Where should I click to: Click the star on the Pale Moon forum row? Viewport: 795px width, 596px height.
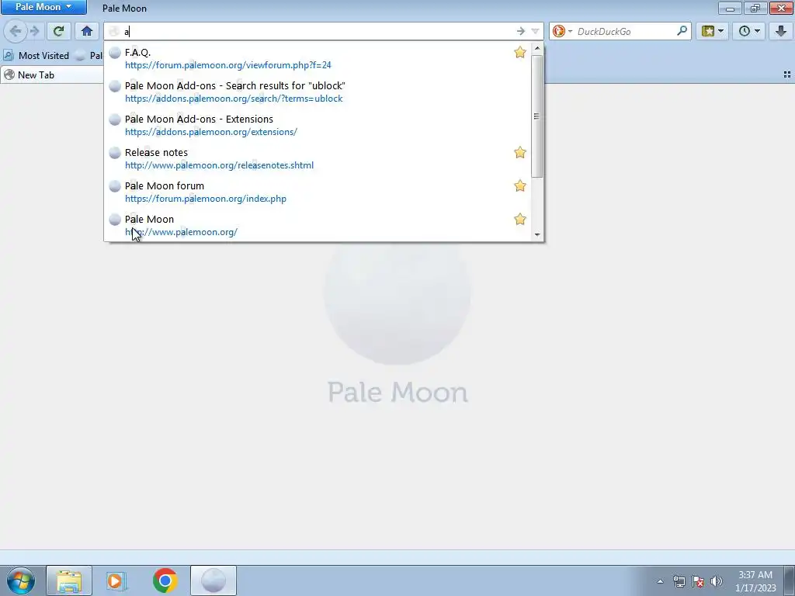click(519, 186)
